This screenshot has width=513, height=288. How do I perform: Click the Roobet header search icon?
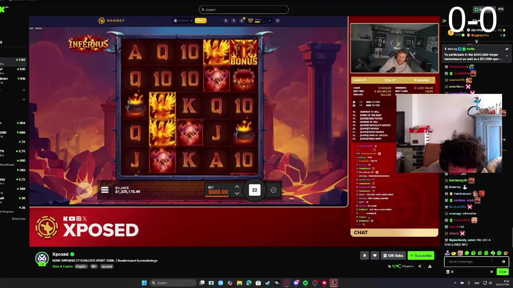tap(226, 20)
